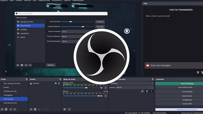
Task: Click Redefinir in filter dialog
Action: [x=51, y=65]
